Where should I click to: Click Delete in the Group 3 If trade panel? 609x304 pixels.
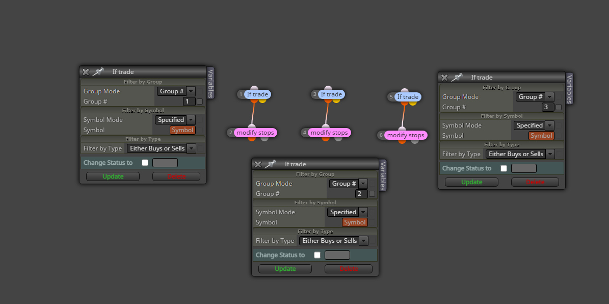pos(535,182)
